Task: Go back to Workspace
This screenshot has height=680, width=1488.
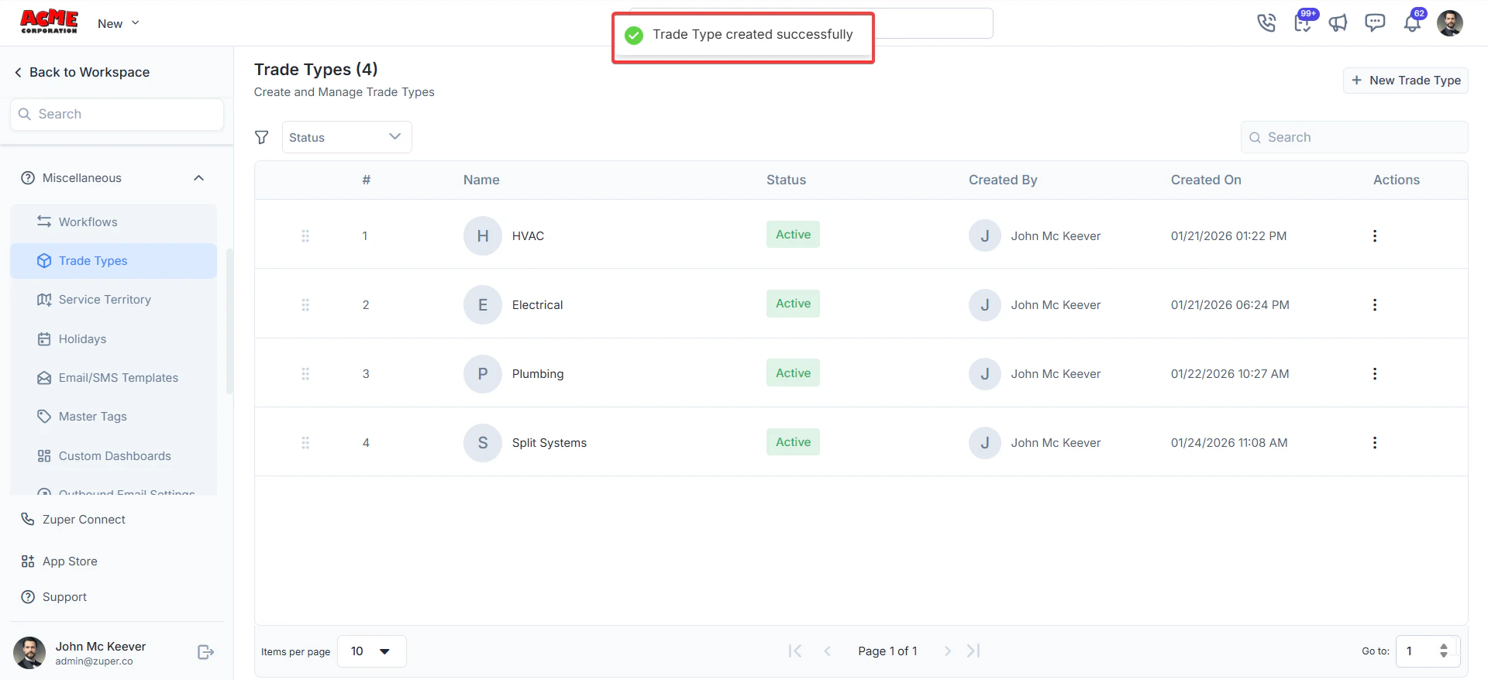Action: pos(82,72)
